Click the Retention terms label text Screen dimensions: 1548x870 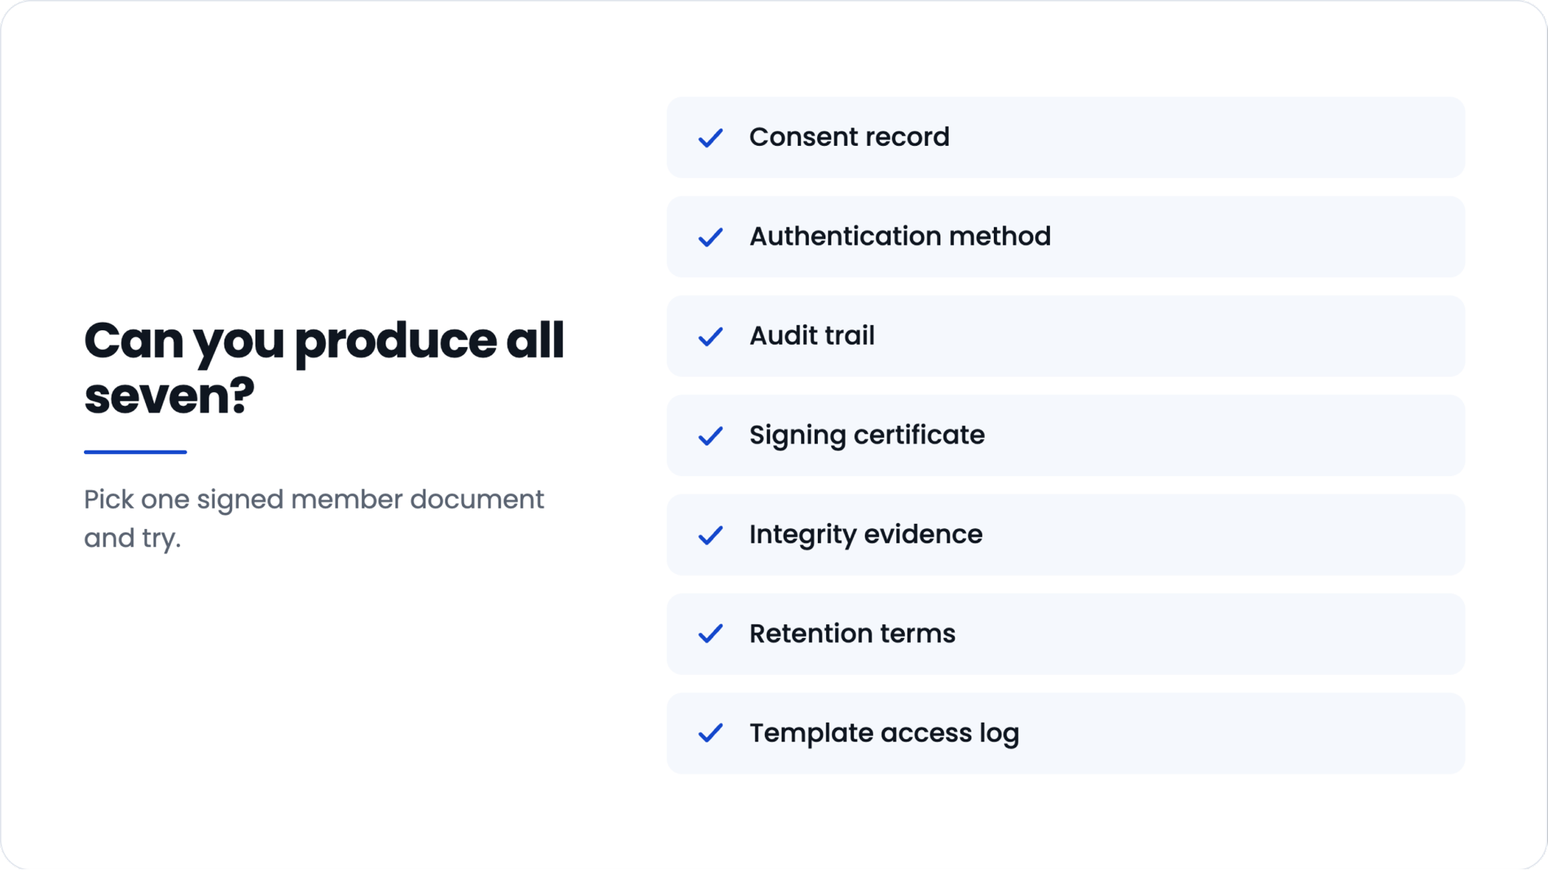(x=852, y=633)
